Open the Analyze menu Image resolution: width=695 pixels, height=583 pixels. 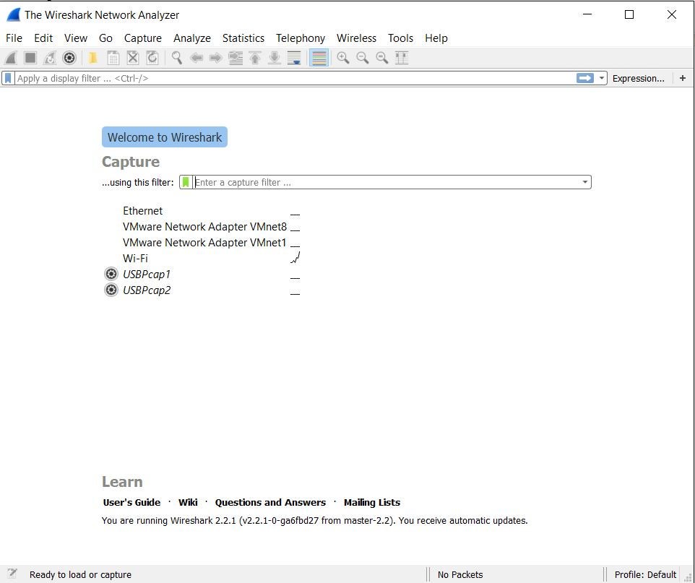tap(192, 38)
